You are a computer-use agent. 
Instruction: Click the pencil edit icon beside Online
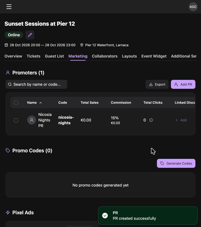coord(30,35)
